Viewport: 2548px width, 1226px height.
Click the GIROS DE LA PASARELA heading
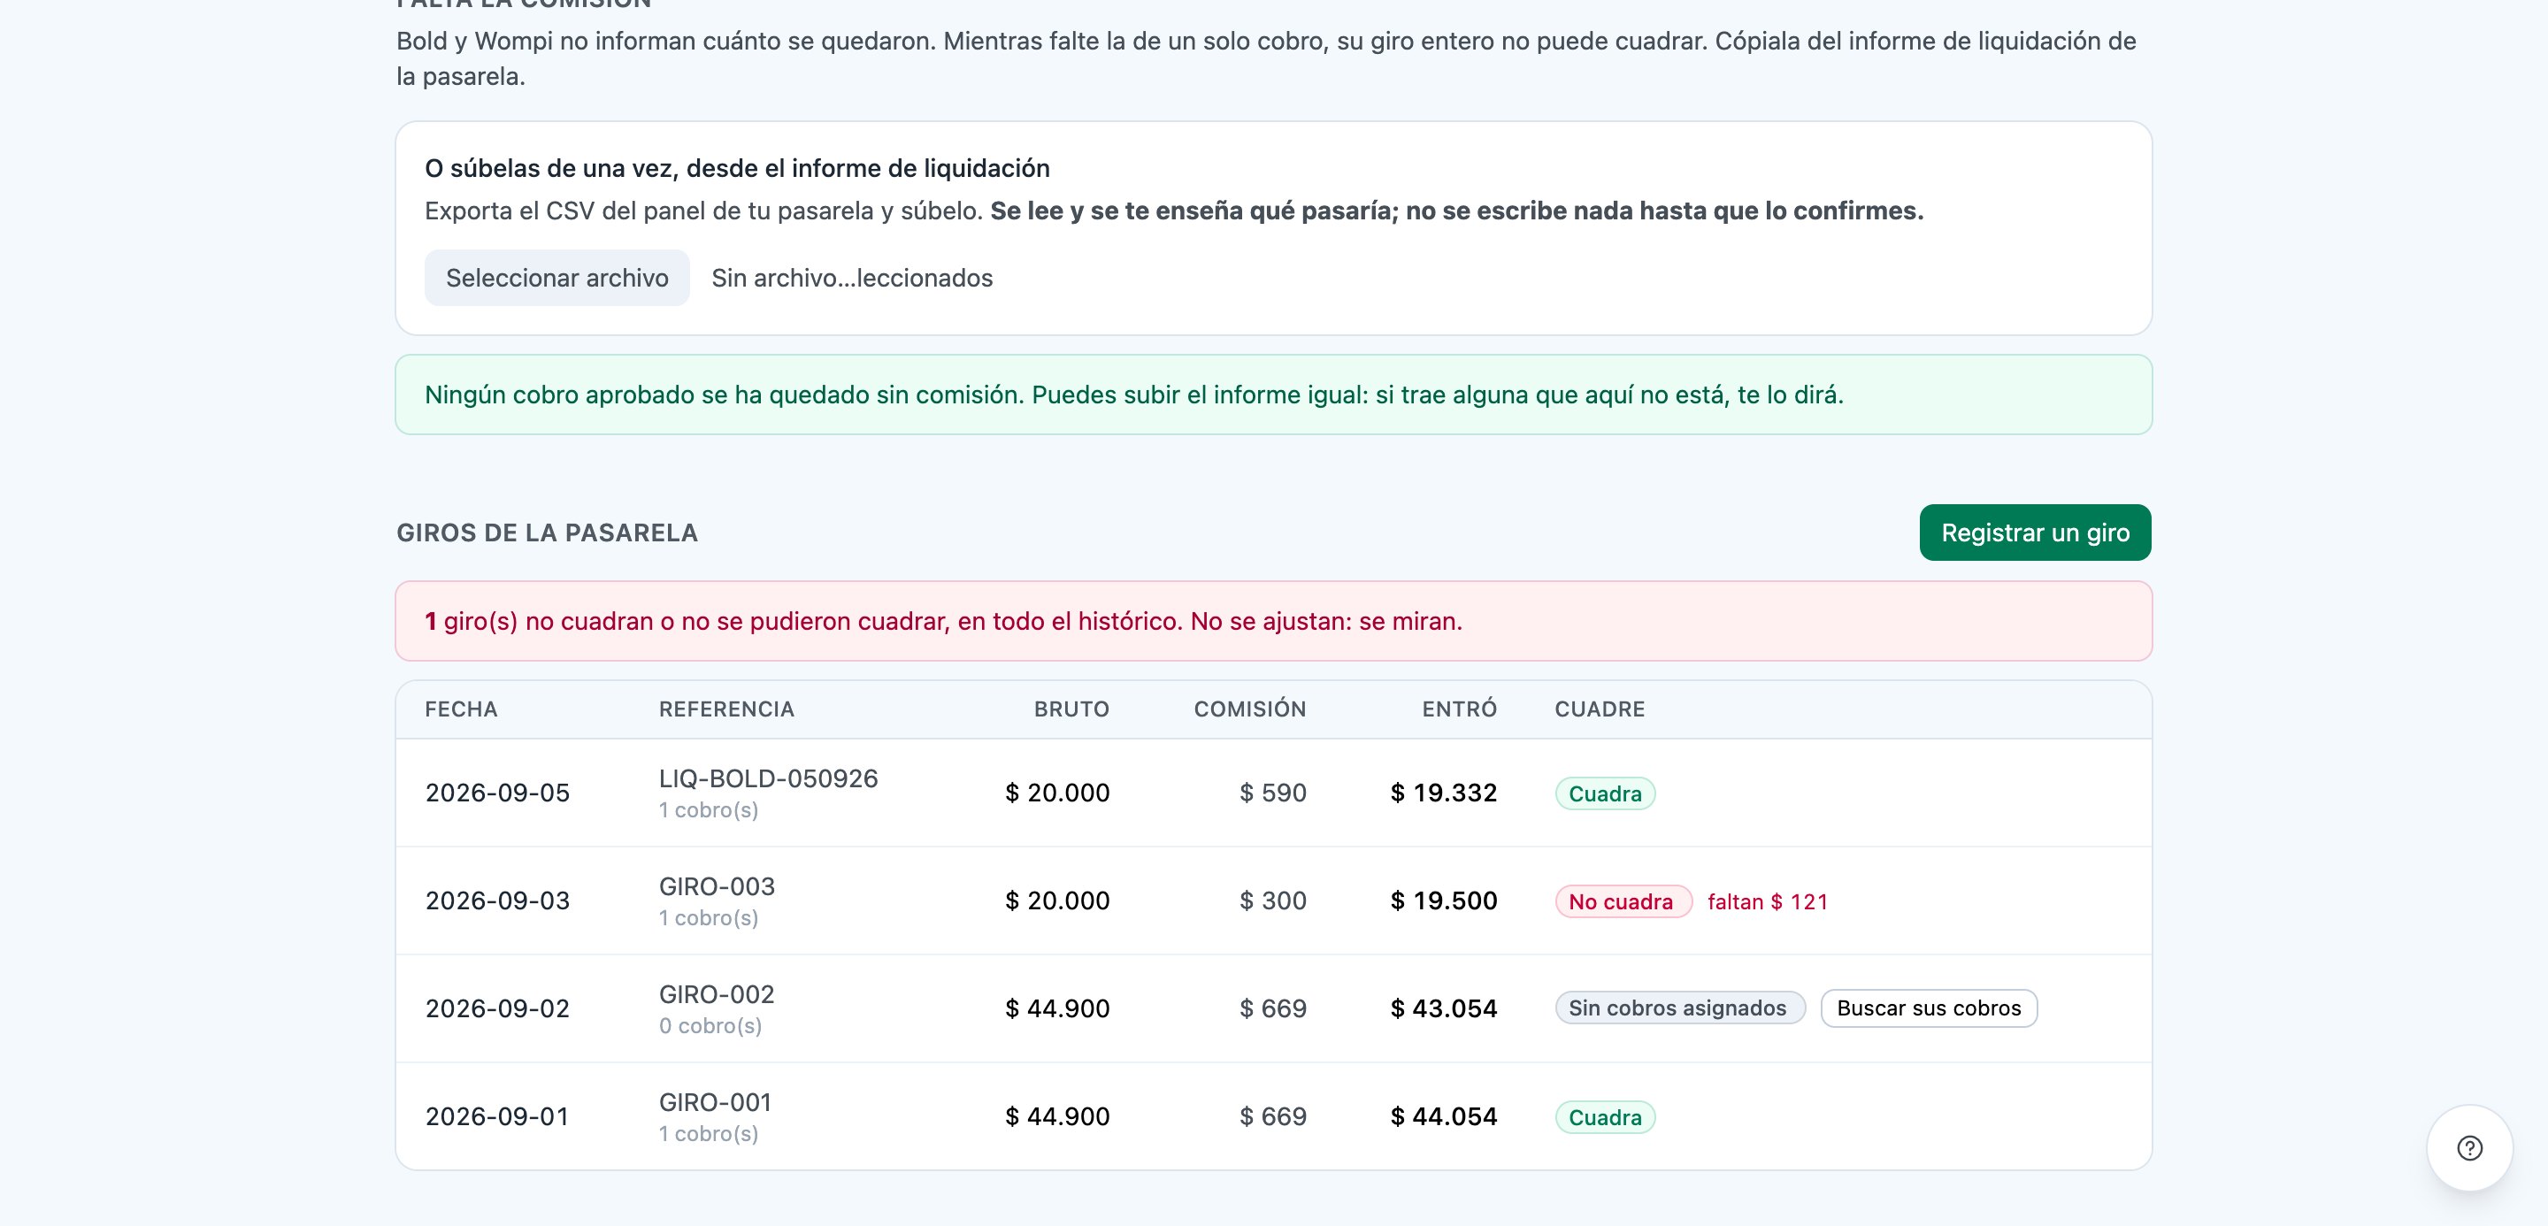click(x=547, y=533)
